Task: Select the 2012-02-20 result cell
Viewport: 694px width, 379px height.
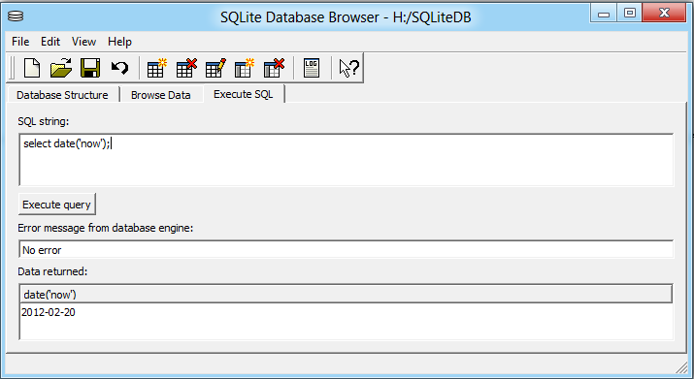Action: [x=49, y=312]
